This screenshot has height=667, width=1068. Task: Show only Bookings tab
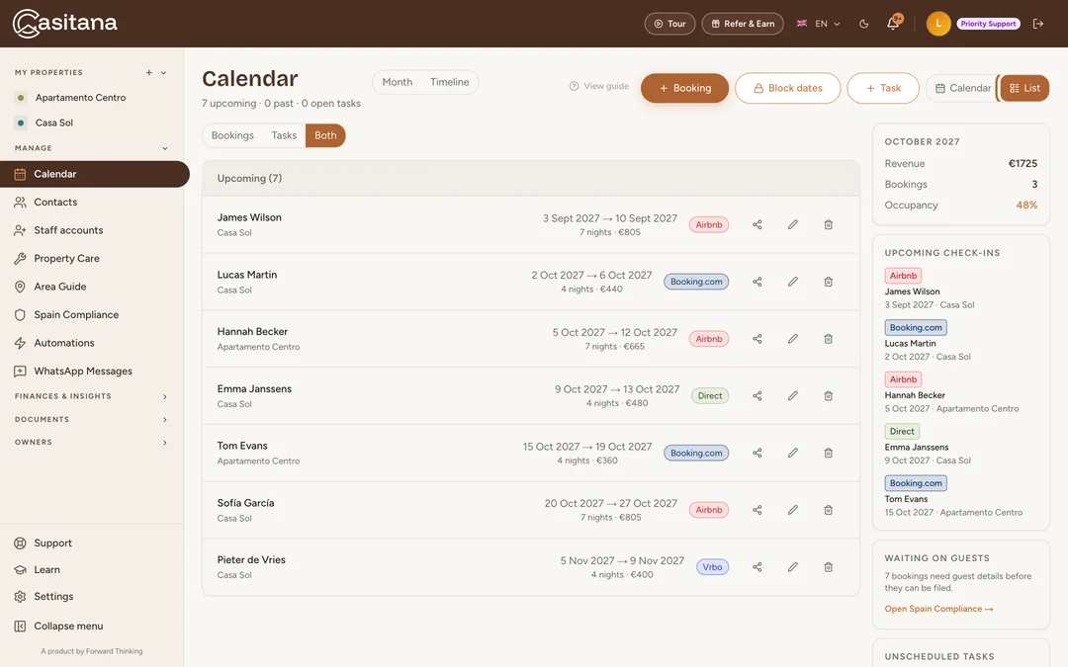232,135
